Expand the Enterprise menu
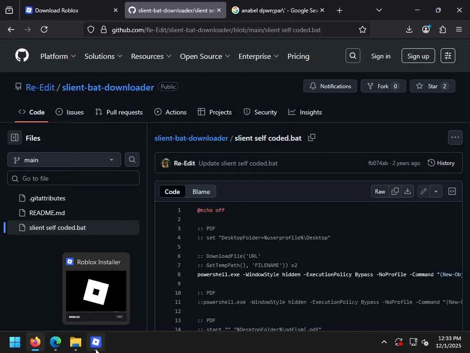 tap(258, 56)
